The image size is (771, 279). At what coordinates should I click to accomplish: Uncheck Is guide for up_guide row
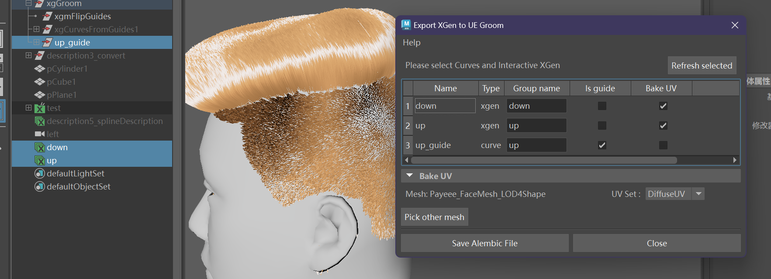coord(602,145)
